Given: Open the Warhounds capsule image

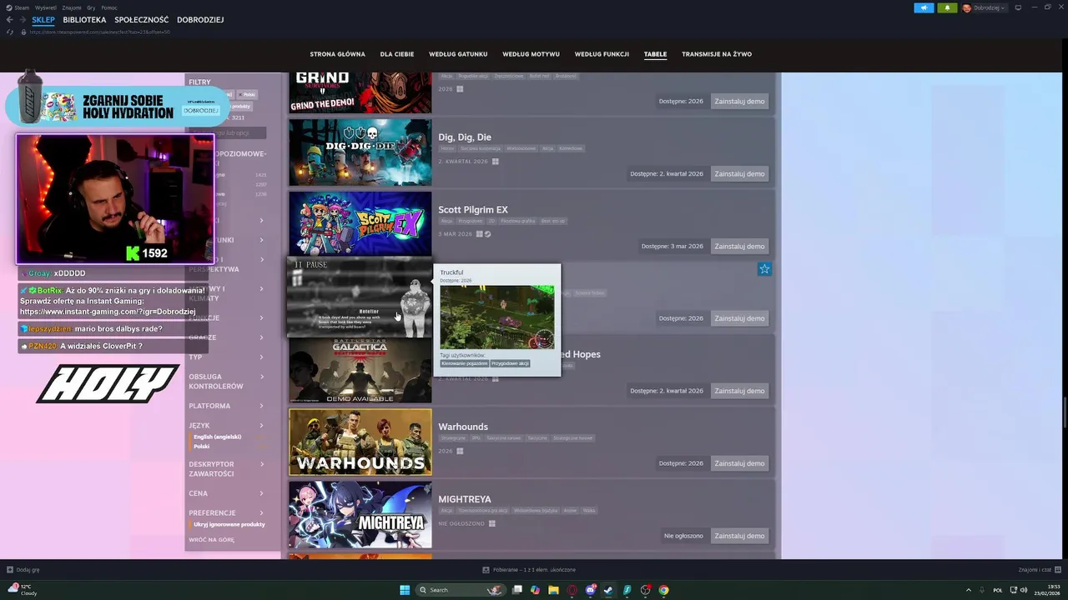Looking at the screenshot, I should click(360, 442).
